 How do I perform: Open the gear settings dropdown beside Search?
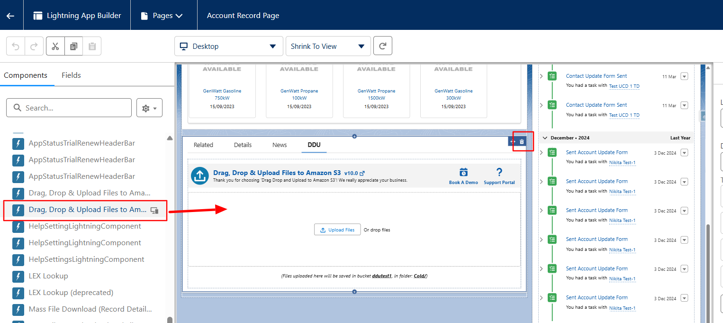click(x=150, y=108)
